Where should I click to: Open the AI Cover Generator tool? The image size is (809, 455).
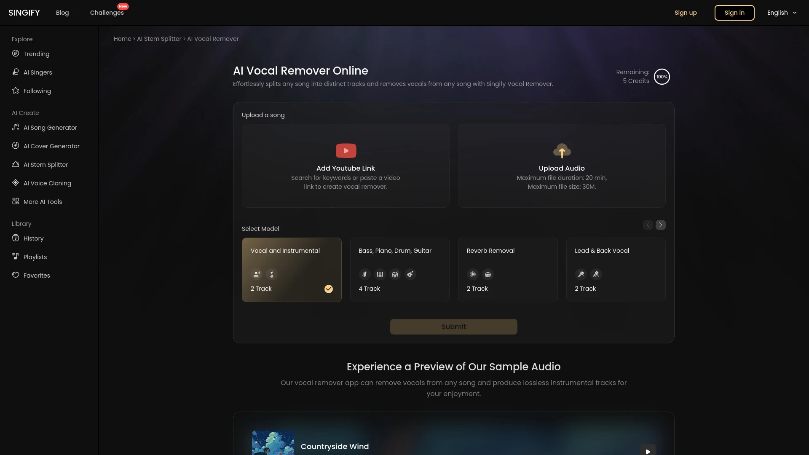tap(51, 146)
